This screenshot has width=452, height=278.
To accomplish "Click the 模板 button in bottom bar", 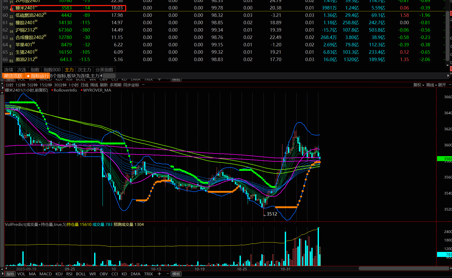I will [x=176, y=274].
